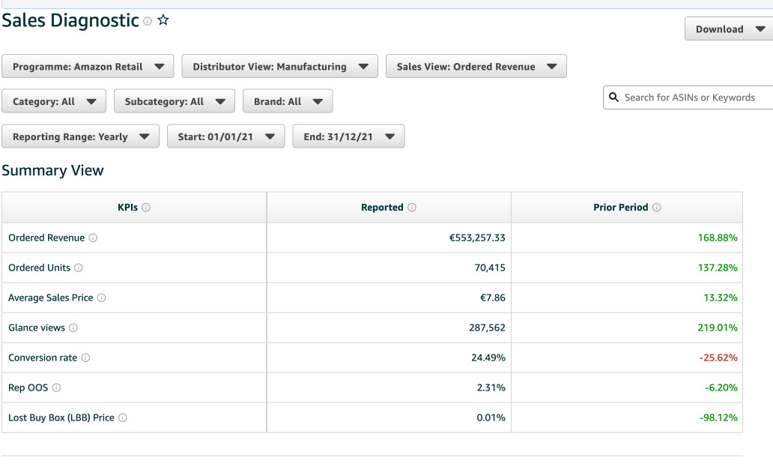This screenshot has width=773, height=470.
Task: Click the info icon beside Ordered Units
Action: 80,268
